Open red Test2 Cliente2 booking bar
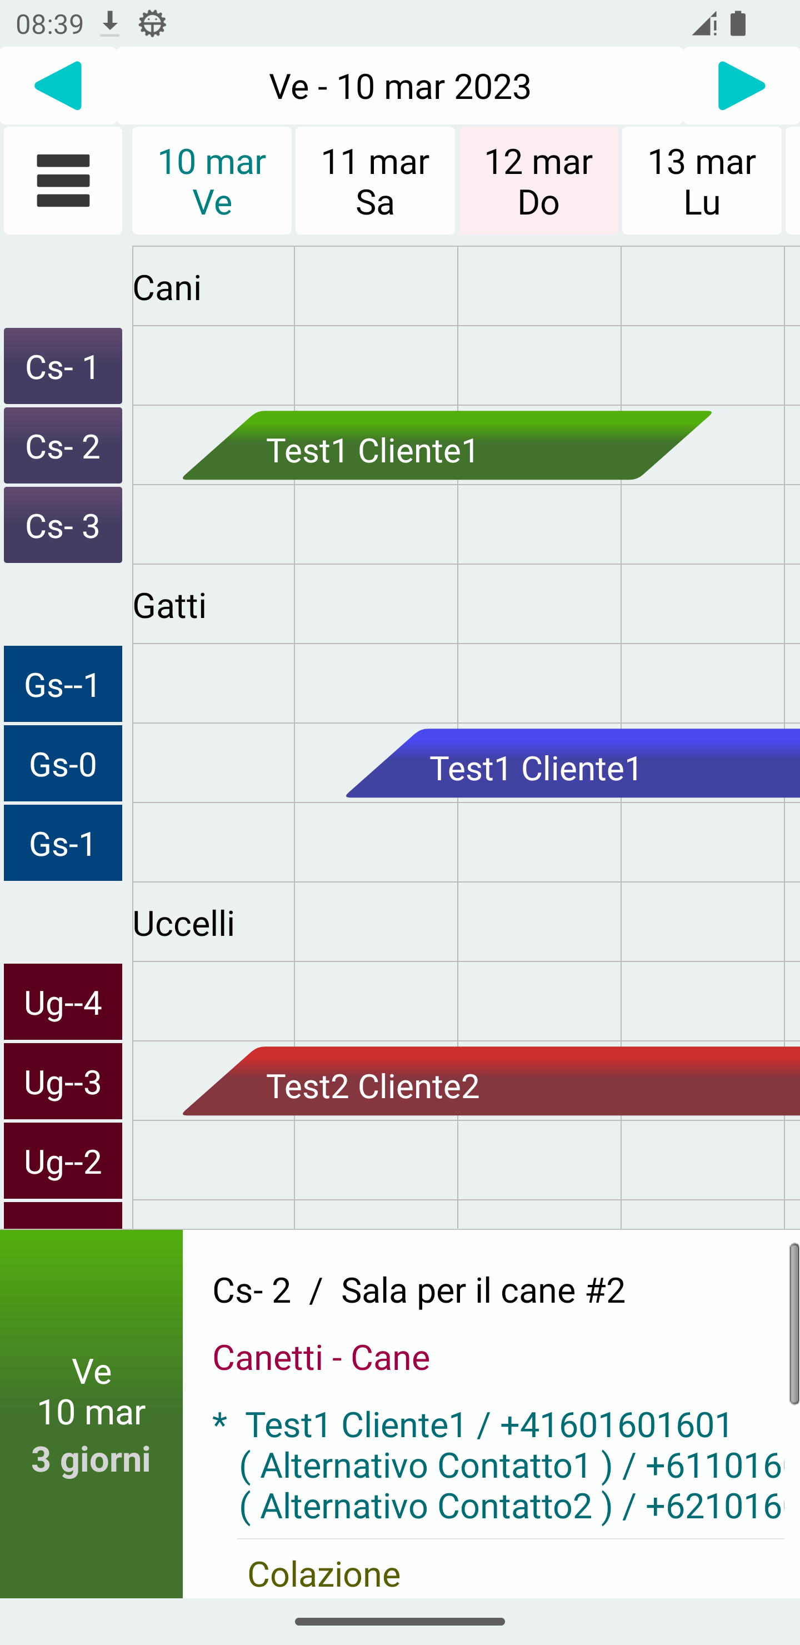 click(x=492, y=1082)
